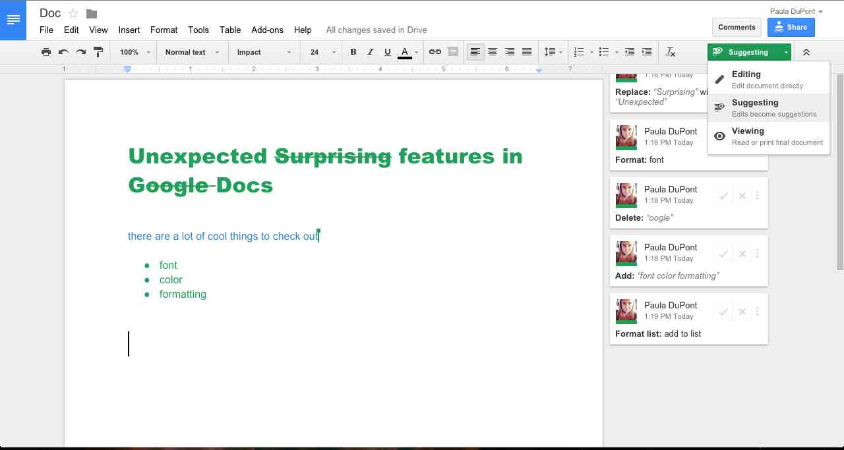Open the View menu

pyautogui.click(x=98, y=30)
